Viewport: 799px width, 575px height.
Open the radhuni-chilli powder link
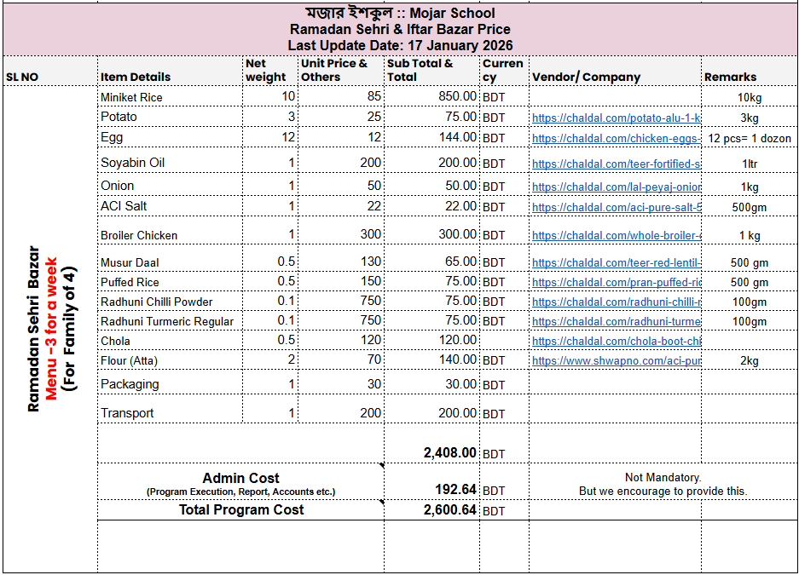pos(616,302)
